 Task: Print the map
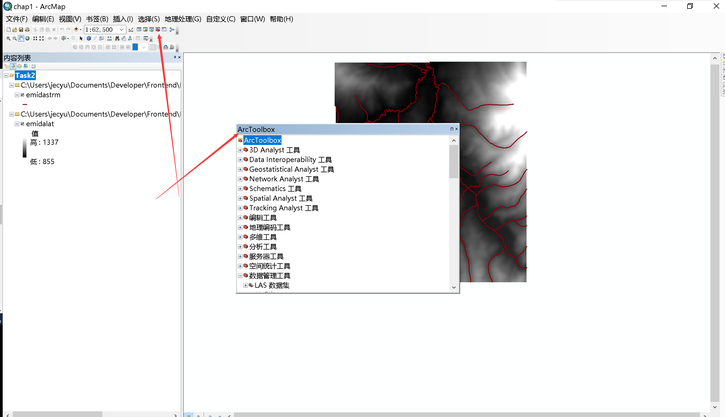pos(27,30)
